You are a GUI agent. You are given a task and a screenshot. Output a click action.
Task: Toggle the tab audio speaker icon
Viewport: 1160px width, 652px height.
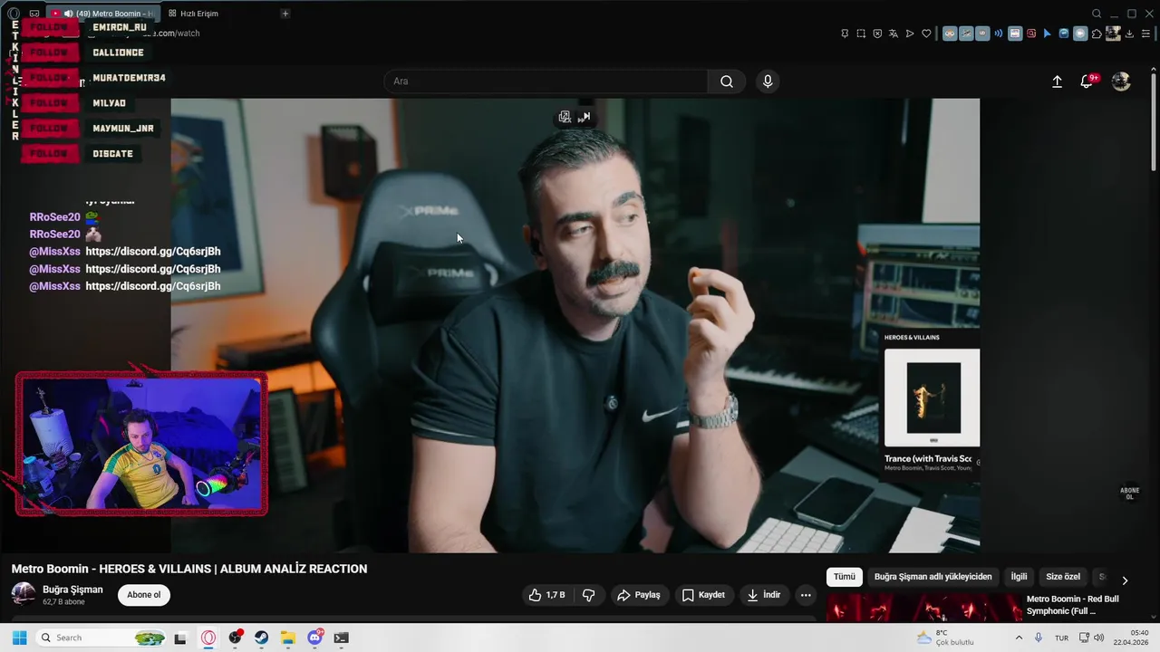point(69,14)
